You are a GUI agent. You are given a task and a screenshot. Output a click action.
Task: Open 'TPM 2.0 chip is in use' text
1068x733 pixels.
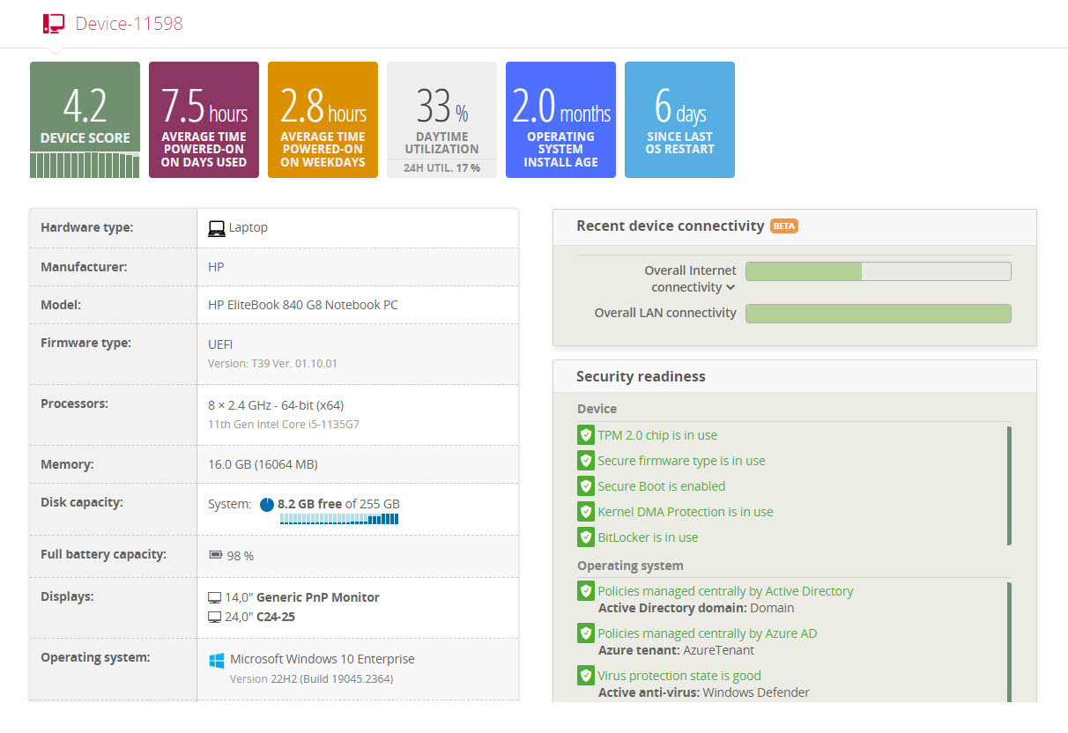(657, 435)
